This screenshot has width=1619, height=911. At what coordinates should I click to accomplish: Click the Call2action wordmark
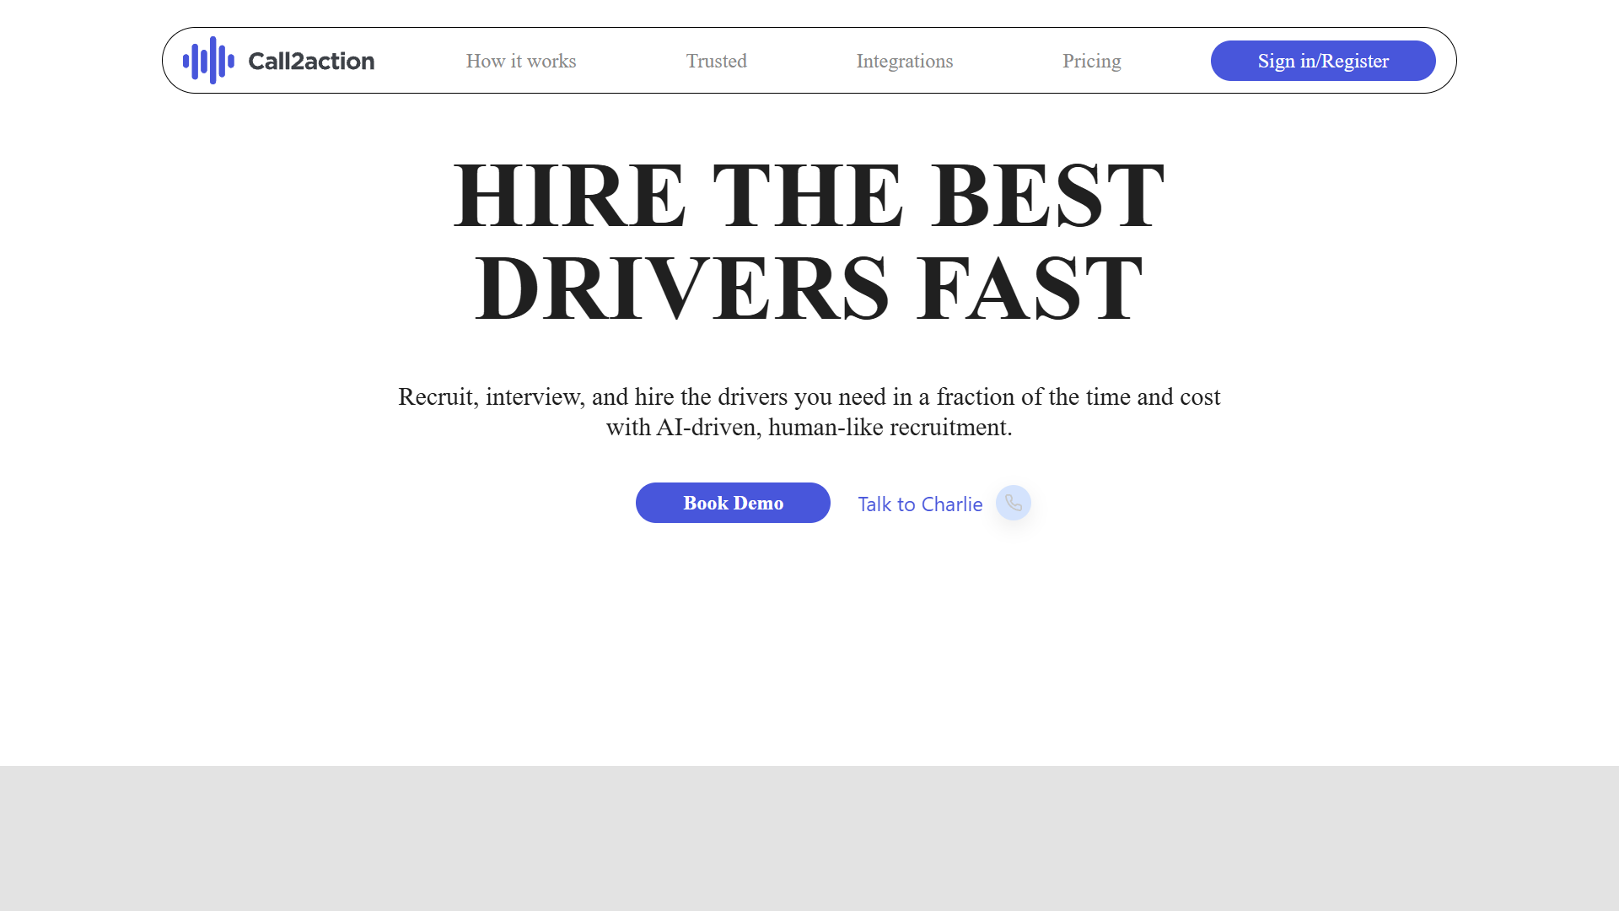coord(311,61)
